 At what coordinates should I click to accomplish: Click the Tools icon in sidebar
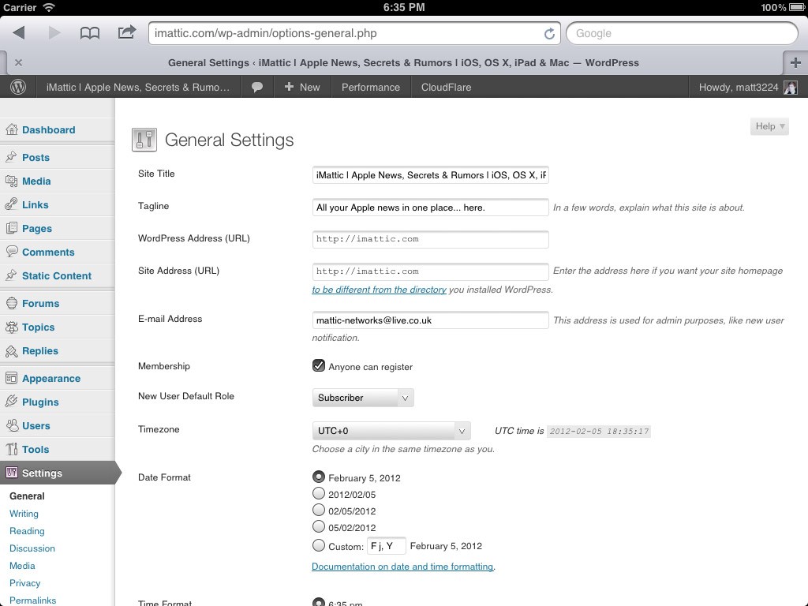click(11, 449)
